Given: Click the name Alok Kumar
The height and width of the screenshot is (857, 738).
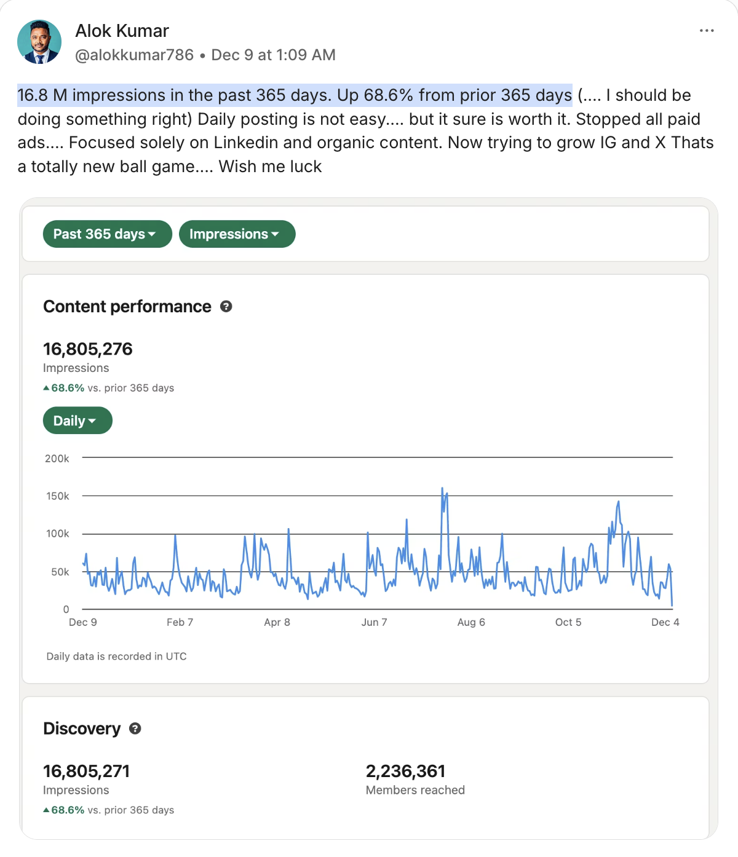Looking at the screenshot, I should pyautogui.click(x=122, y=31).
